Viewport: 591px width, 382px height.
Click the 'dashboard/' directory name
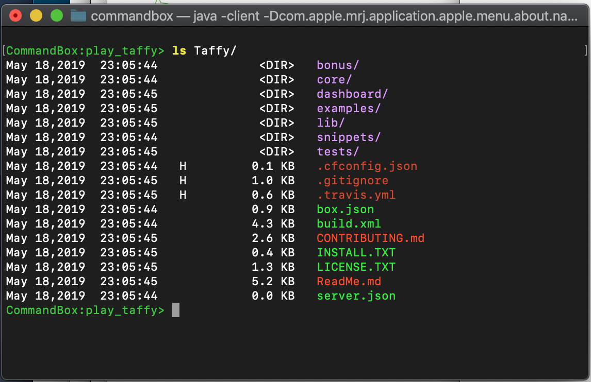352,94
